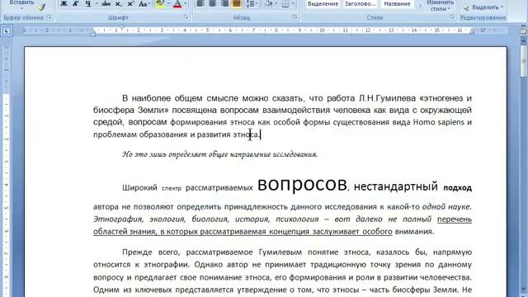Click the Format Painter brush icon
This screenshot has height=297, width=528.
[x=41, y=7]
